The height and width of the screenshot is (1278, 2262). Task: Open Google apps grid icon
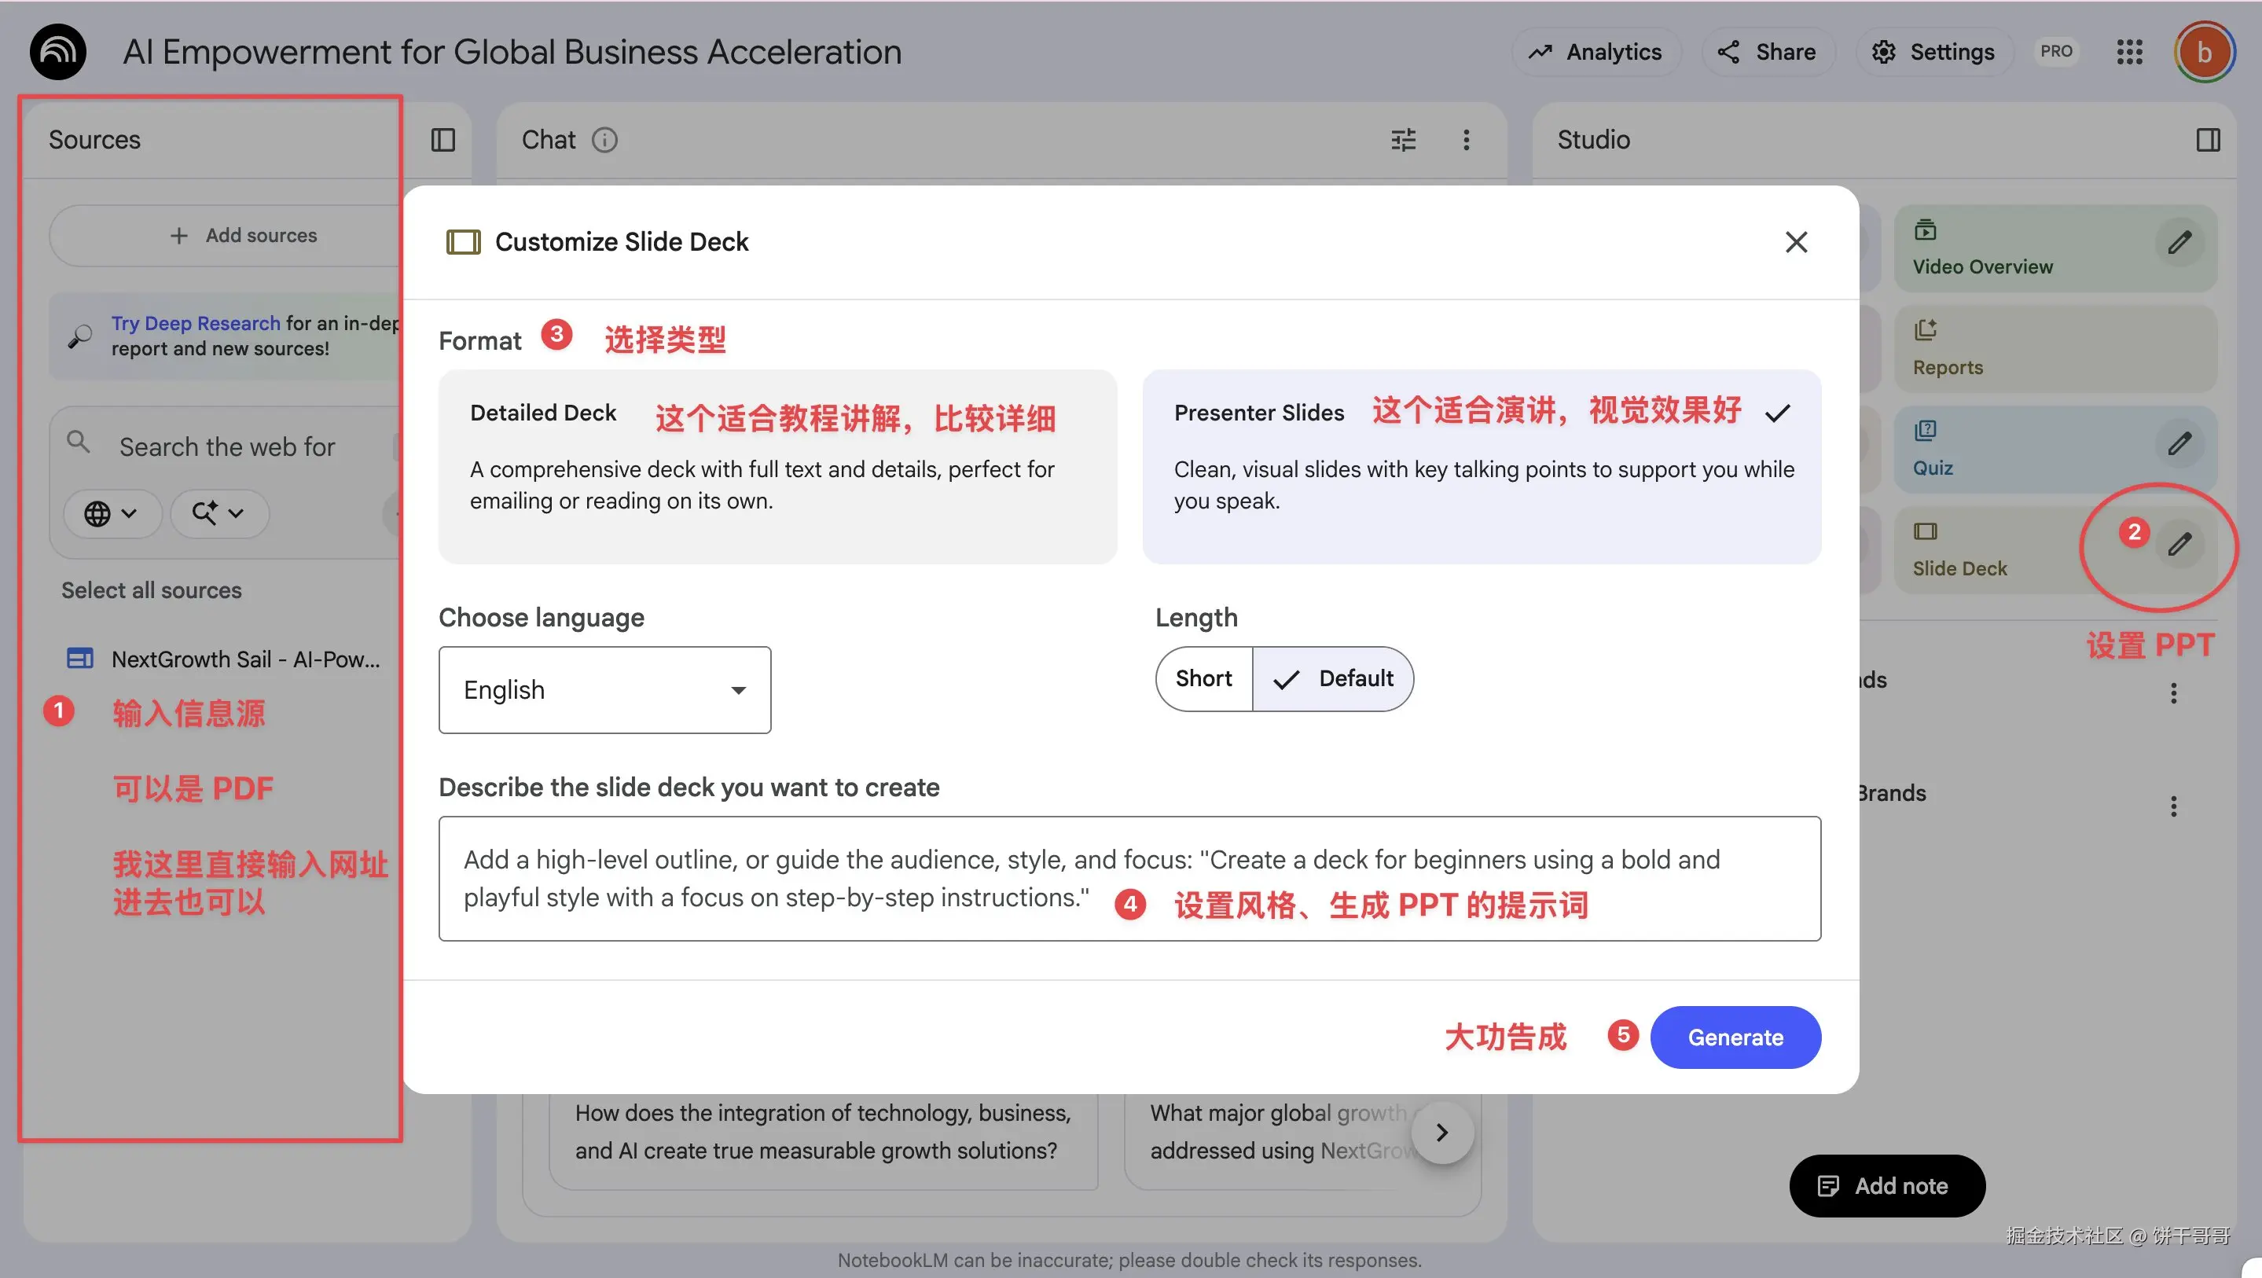(x=2129, y=53)
